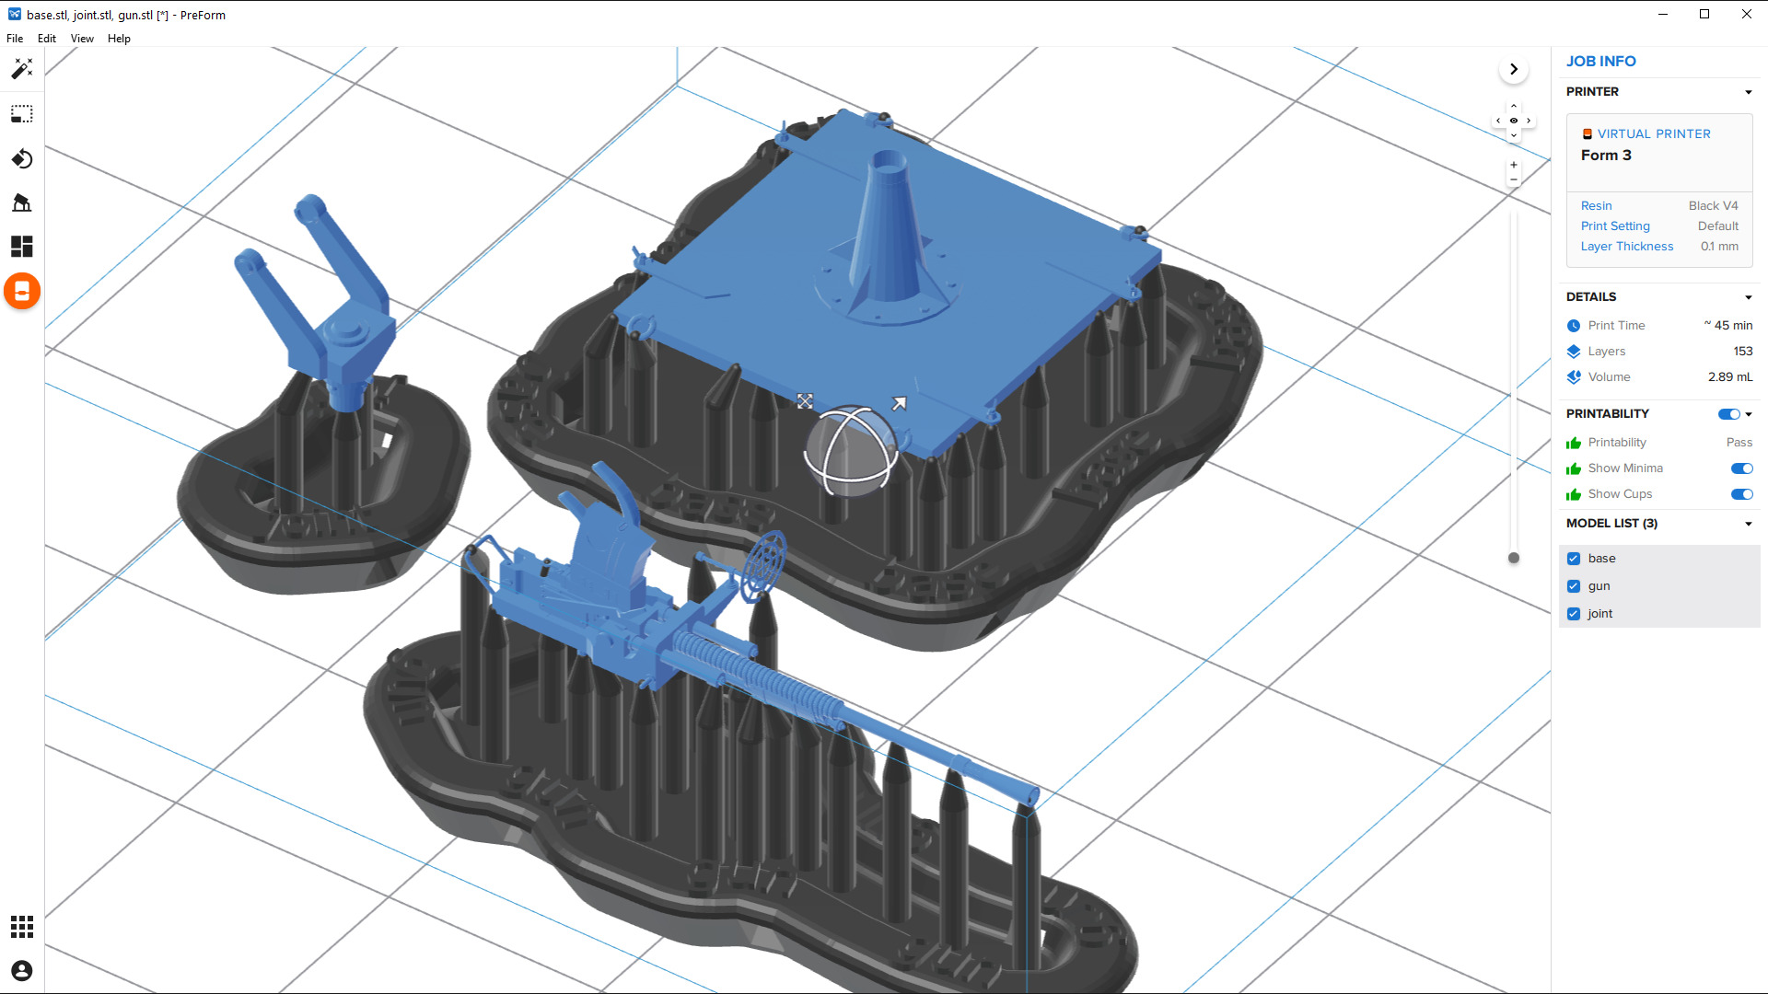Collapse the Printer section

(x=1748, y=92)
